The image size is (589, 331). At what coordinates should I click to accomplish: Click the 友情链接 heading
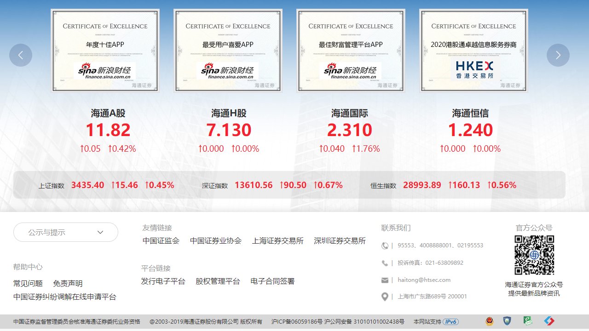coord(157,228)
